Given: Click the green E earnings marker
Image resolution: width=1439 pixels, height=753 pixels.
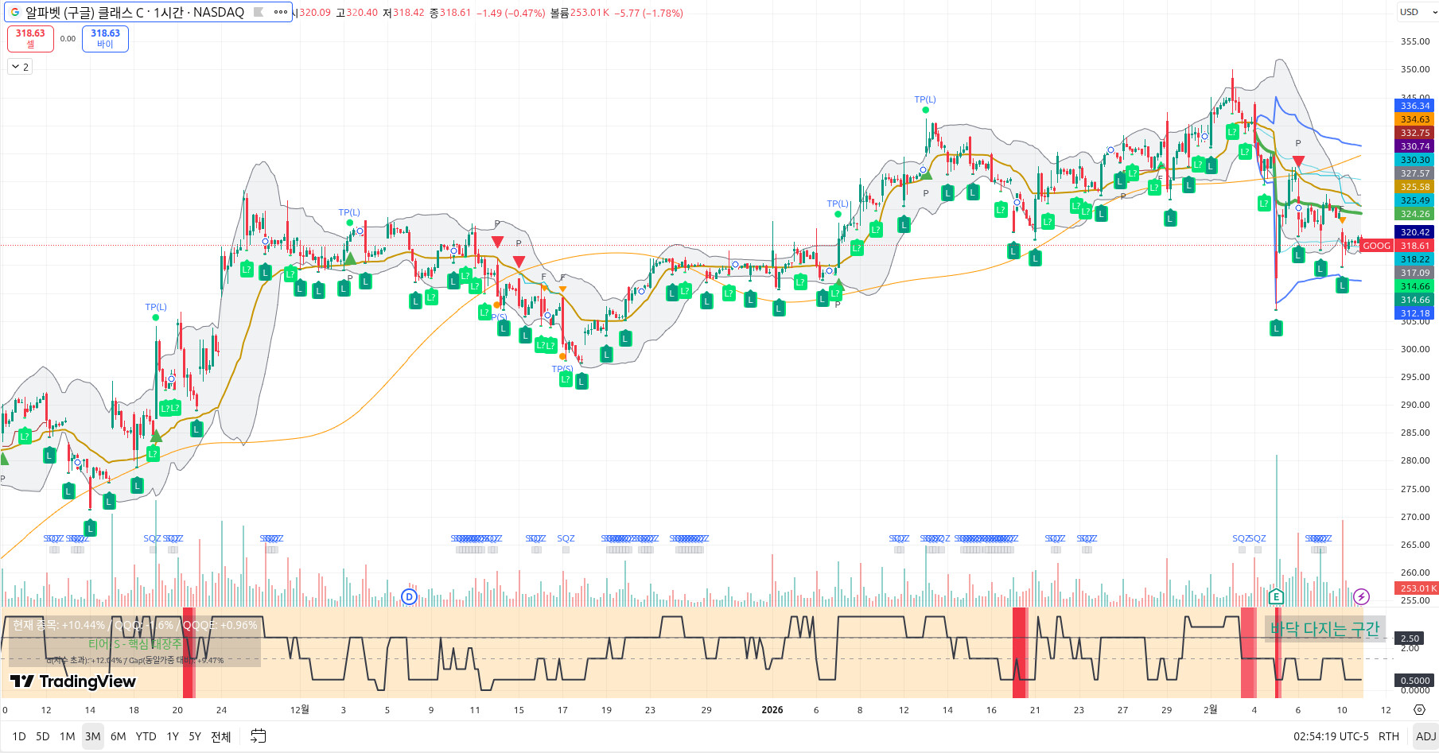Looking at the screenshot, I should click(x=1276, y=596).
